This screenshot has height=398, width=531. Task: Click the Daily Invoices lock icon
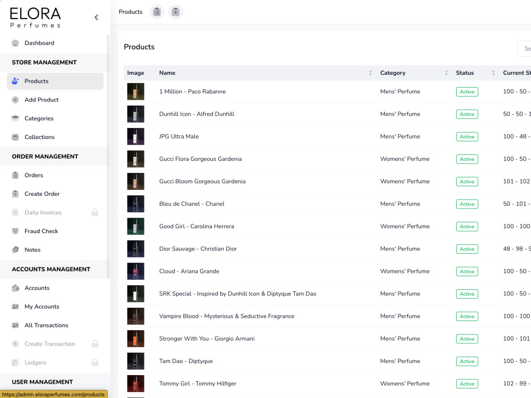(x=95, y=212)
